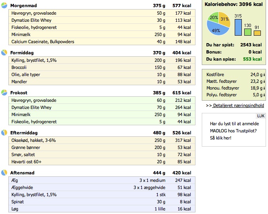Close the Trustpilot box with LUK
The width and height of the screenshot is (268, 214).
[x=260, y=116]
